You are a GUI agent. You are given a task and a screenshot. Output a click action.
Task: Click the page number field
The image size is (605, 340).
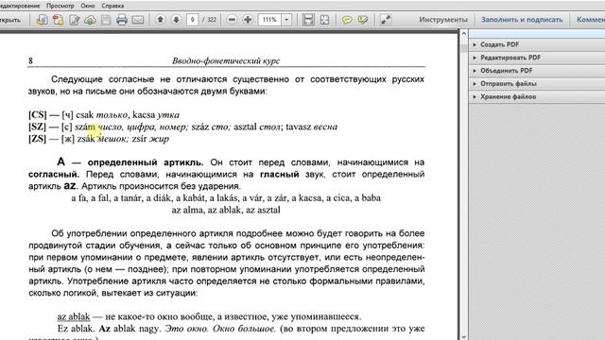(192, 20)
